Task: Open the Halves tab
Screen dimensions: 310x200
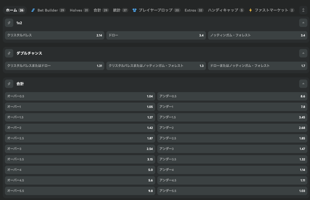Action: [x=80, y=10]
